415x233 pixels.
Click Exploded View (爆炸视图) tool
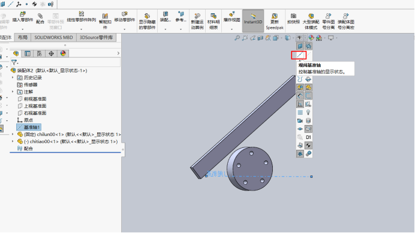231,17
